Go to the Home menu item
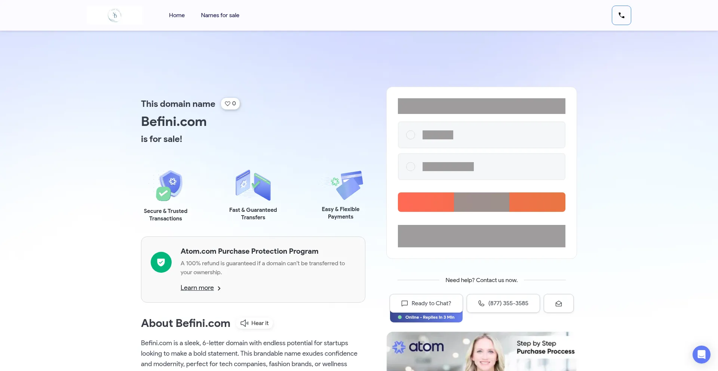Image resolution: width=718 pixels, height=371 pixels. click(177, 15)
